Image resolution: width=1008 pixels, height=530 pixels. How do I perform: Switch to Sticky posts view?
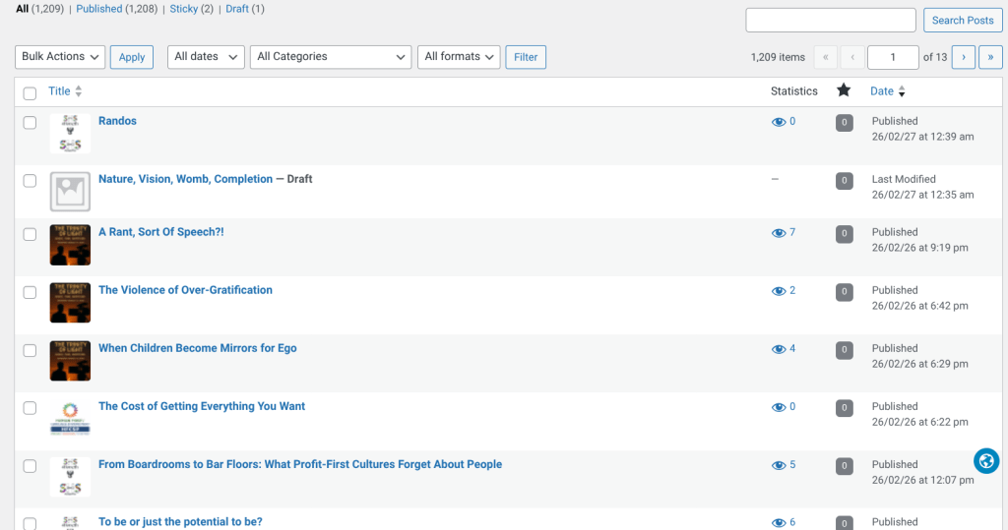click(x=183, y=9)
